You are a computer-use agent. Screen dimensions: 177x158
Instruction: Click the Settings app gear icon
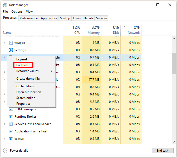(x=11, y=50)
